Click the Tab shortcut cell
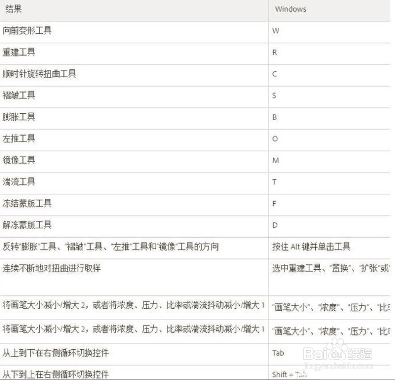395x380 pixels. (x=278, y=353)
